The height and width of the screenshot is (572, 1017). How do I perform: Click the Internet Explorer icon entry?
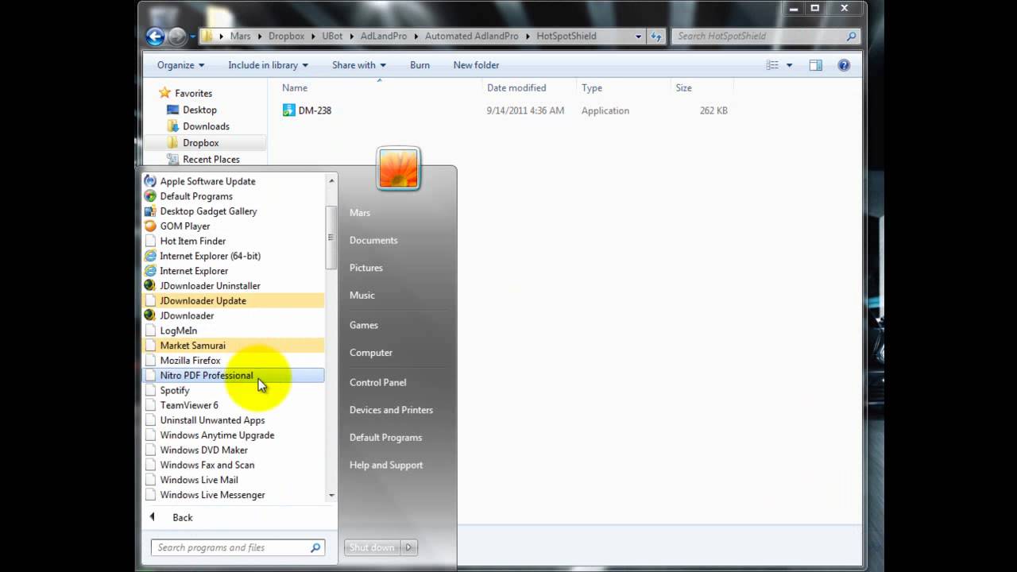[150, 271]
